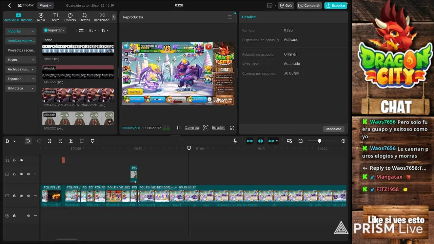Toggle the preview axis icon

point(290,141)
